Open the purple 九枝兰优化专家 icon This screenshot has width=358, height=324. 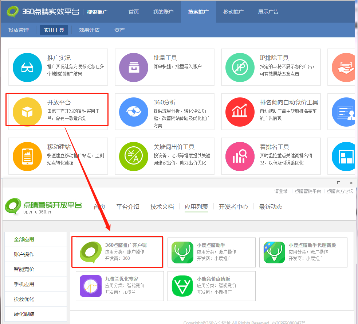tap(91, 286)
